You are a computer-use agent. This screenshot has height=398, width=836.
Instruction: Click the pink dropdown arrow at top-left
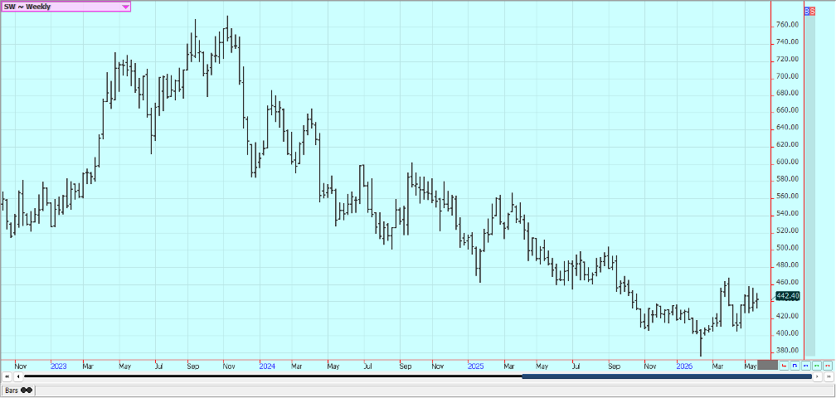point(124,7)
